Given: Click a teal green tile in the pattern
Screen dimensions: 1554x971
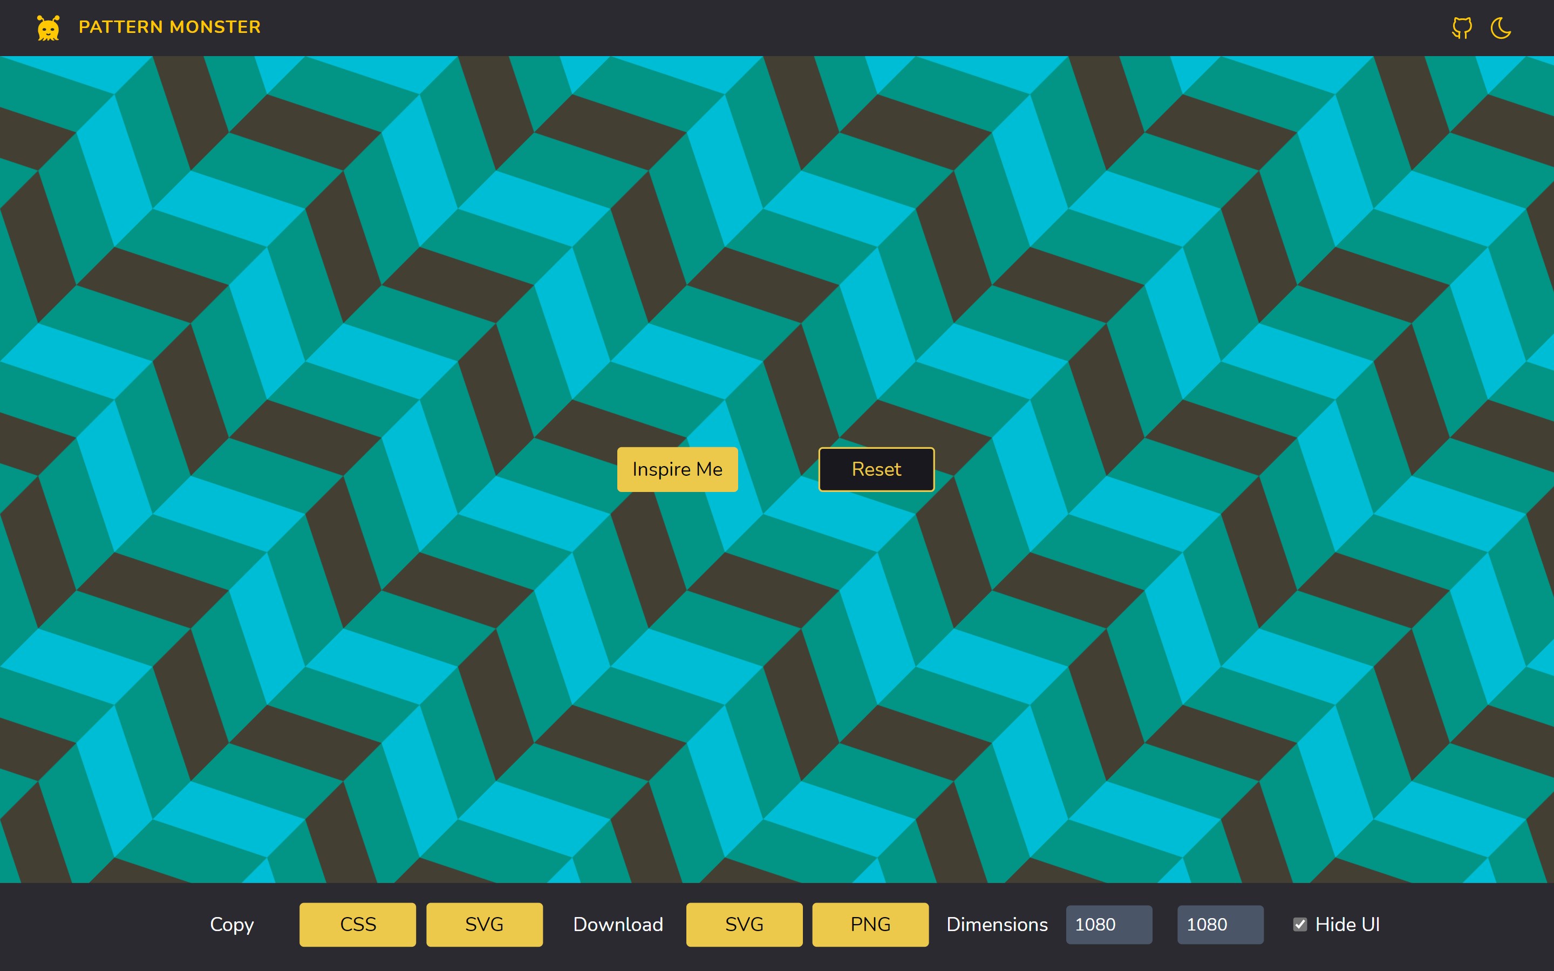Looking at the screenshot, I should click(267, 170).
